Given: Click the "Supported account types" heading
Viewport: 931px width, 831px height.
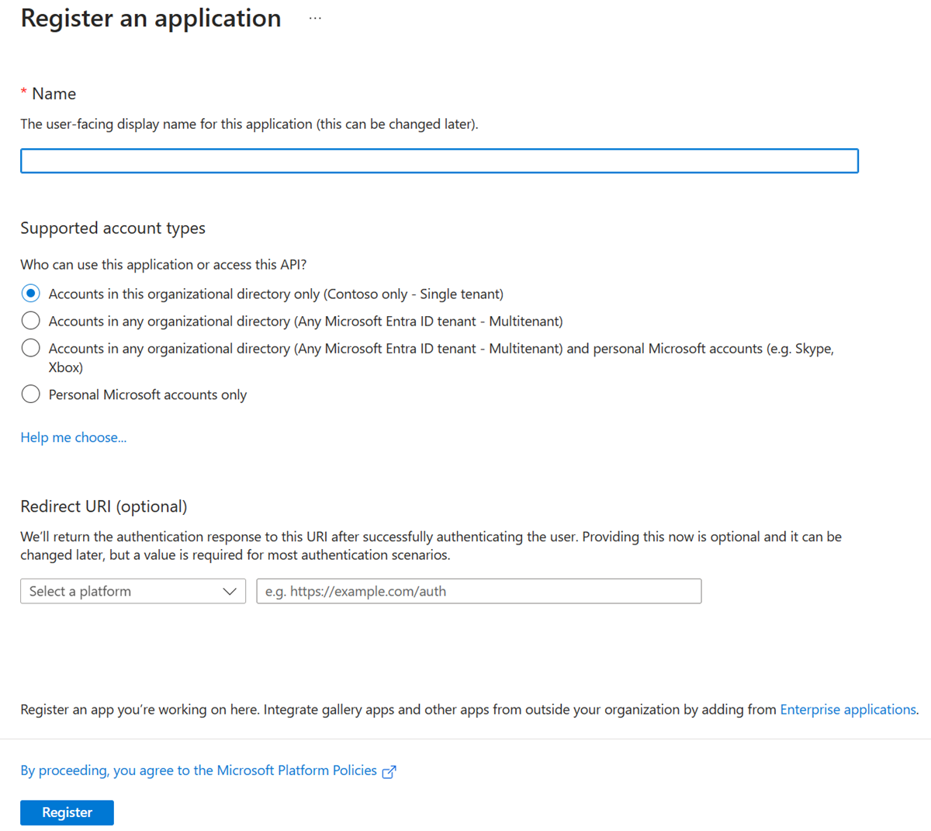Looking at the screenshot, I should click(112, 228).
